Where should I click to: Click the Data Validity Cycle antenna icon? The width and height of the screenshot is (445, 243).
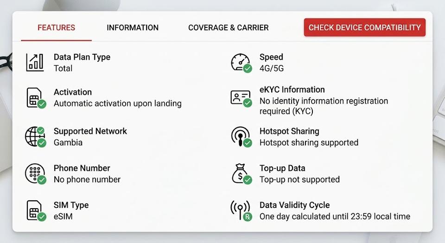(x=241, y=211)
